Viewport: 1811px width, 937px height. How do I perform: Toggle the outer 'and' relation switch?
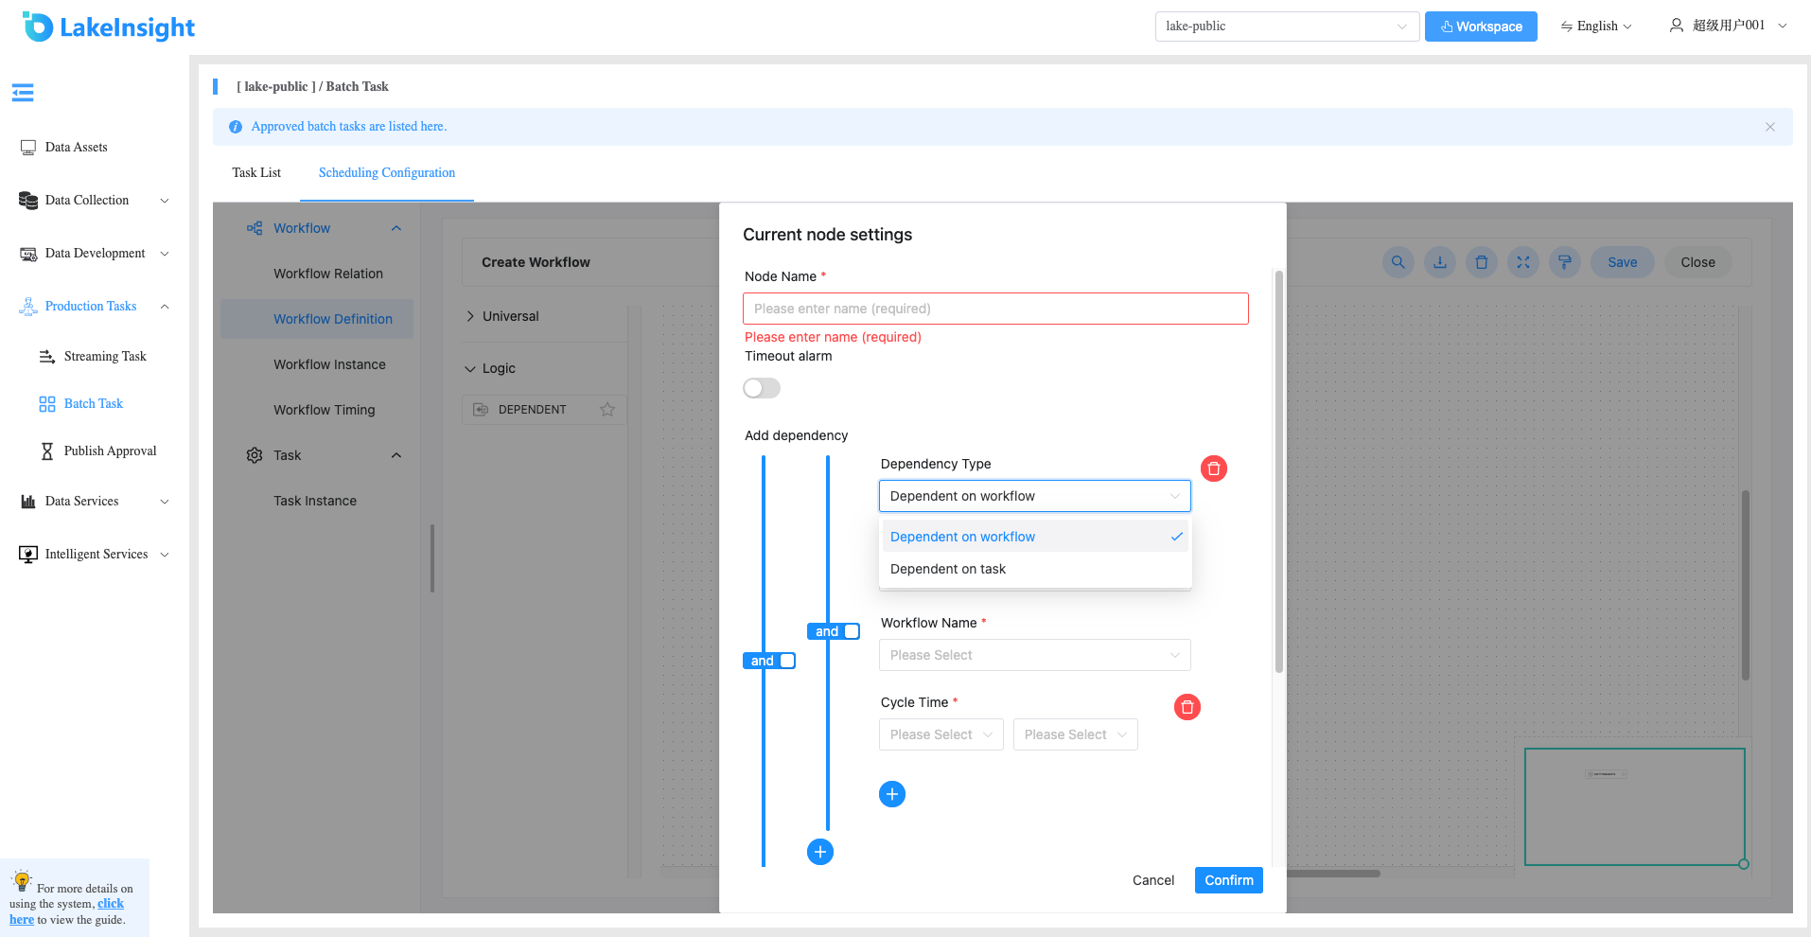tap(769, 661)
